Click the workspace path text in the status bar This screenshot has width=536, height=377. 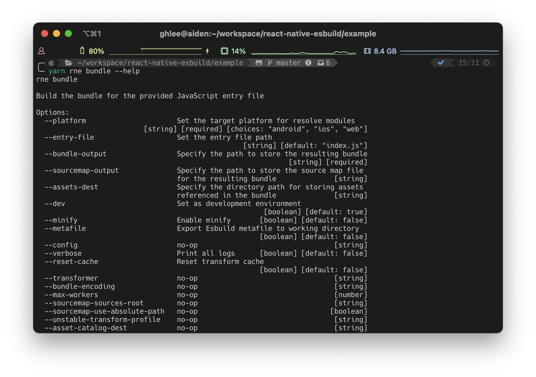(161, 62)
